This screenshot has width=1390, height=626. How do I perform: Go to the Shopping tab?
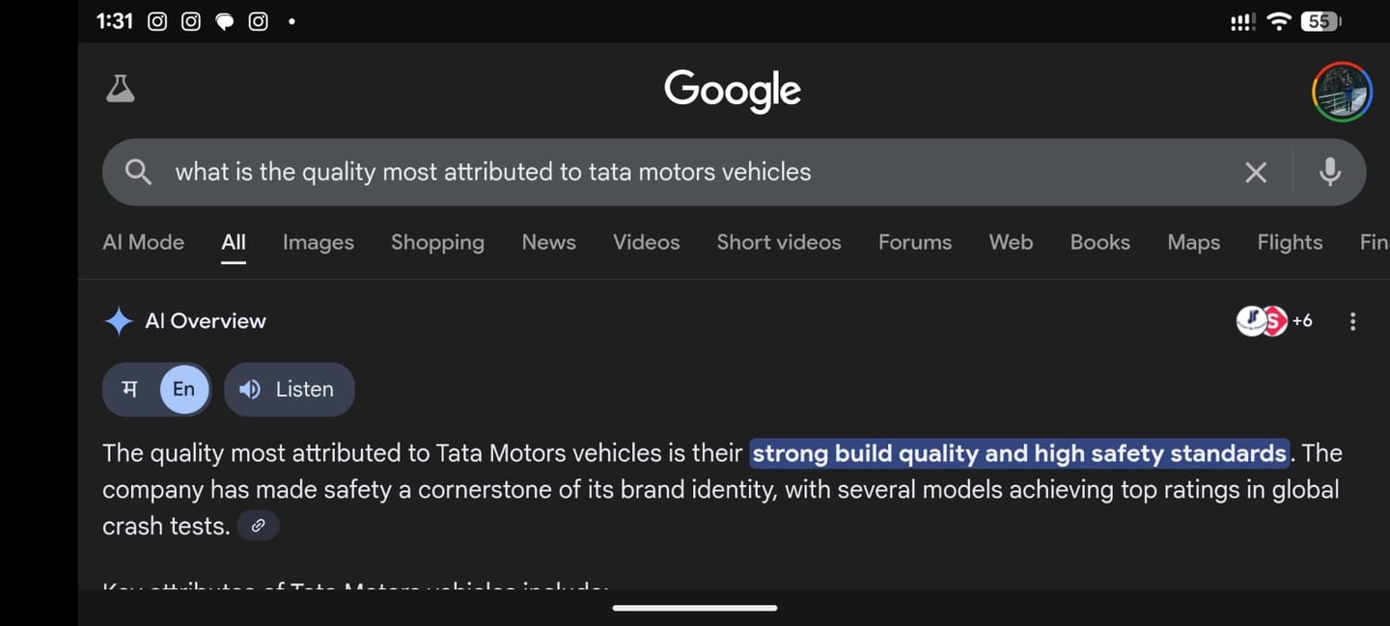tap(437, 242)
